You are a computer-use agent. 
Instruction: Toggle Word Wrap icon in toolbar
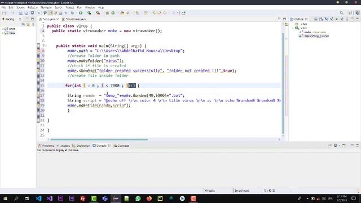click(x=55, y=13)
